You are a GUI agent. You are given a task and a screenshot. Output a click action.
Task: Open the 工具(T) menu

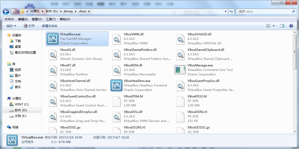coord(51,19)
